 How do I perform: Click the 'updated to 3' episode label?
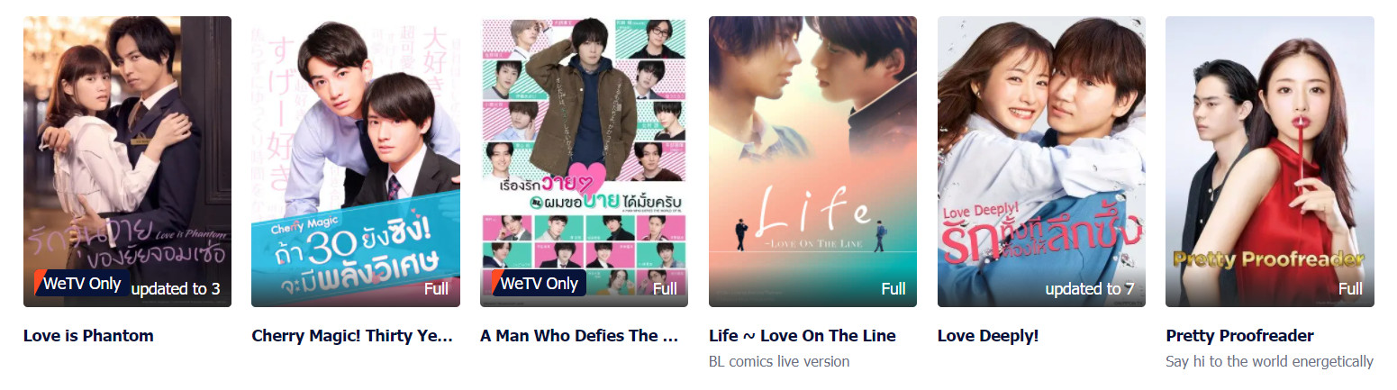point(176,289)
